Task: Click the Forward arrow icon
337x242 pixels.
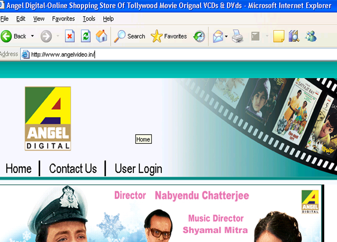Action: click(46, 36)
